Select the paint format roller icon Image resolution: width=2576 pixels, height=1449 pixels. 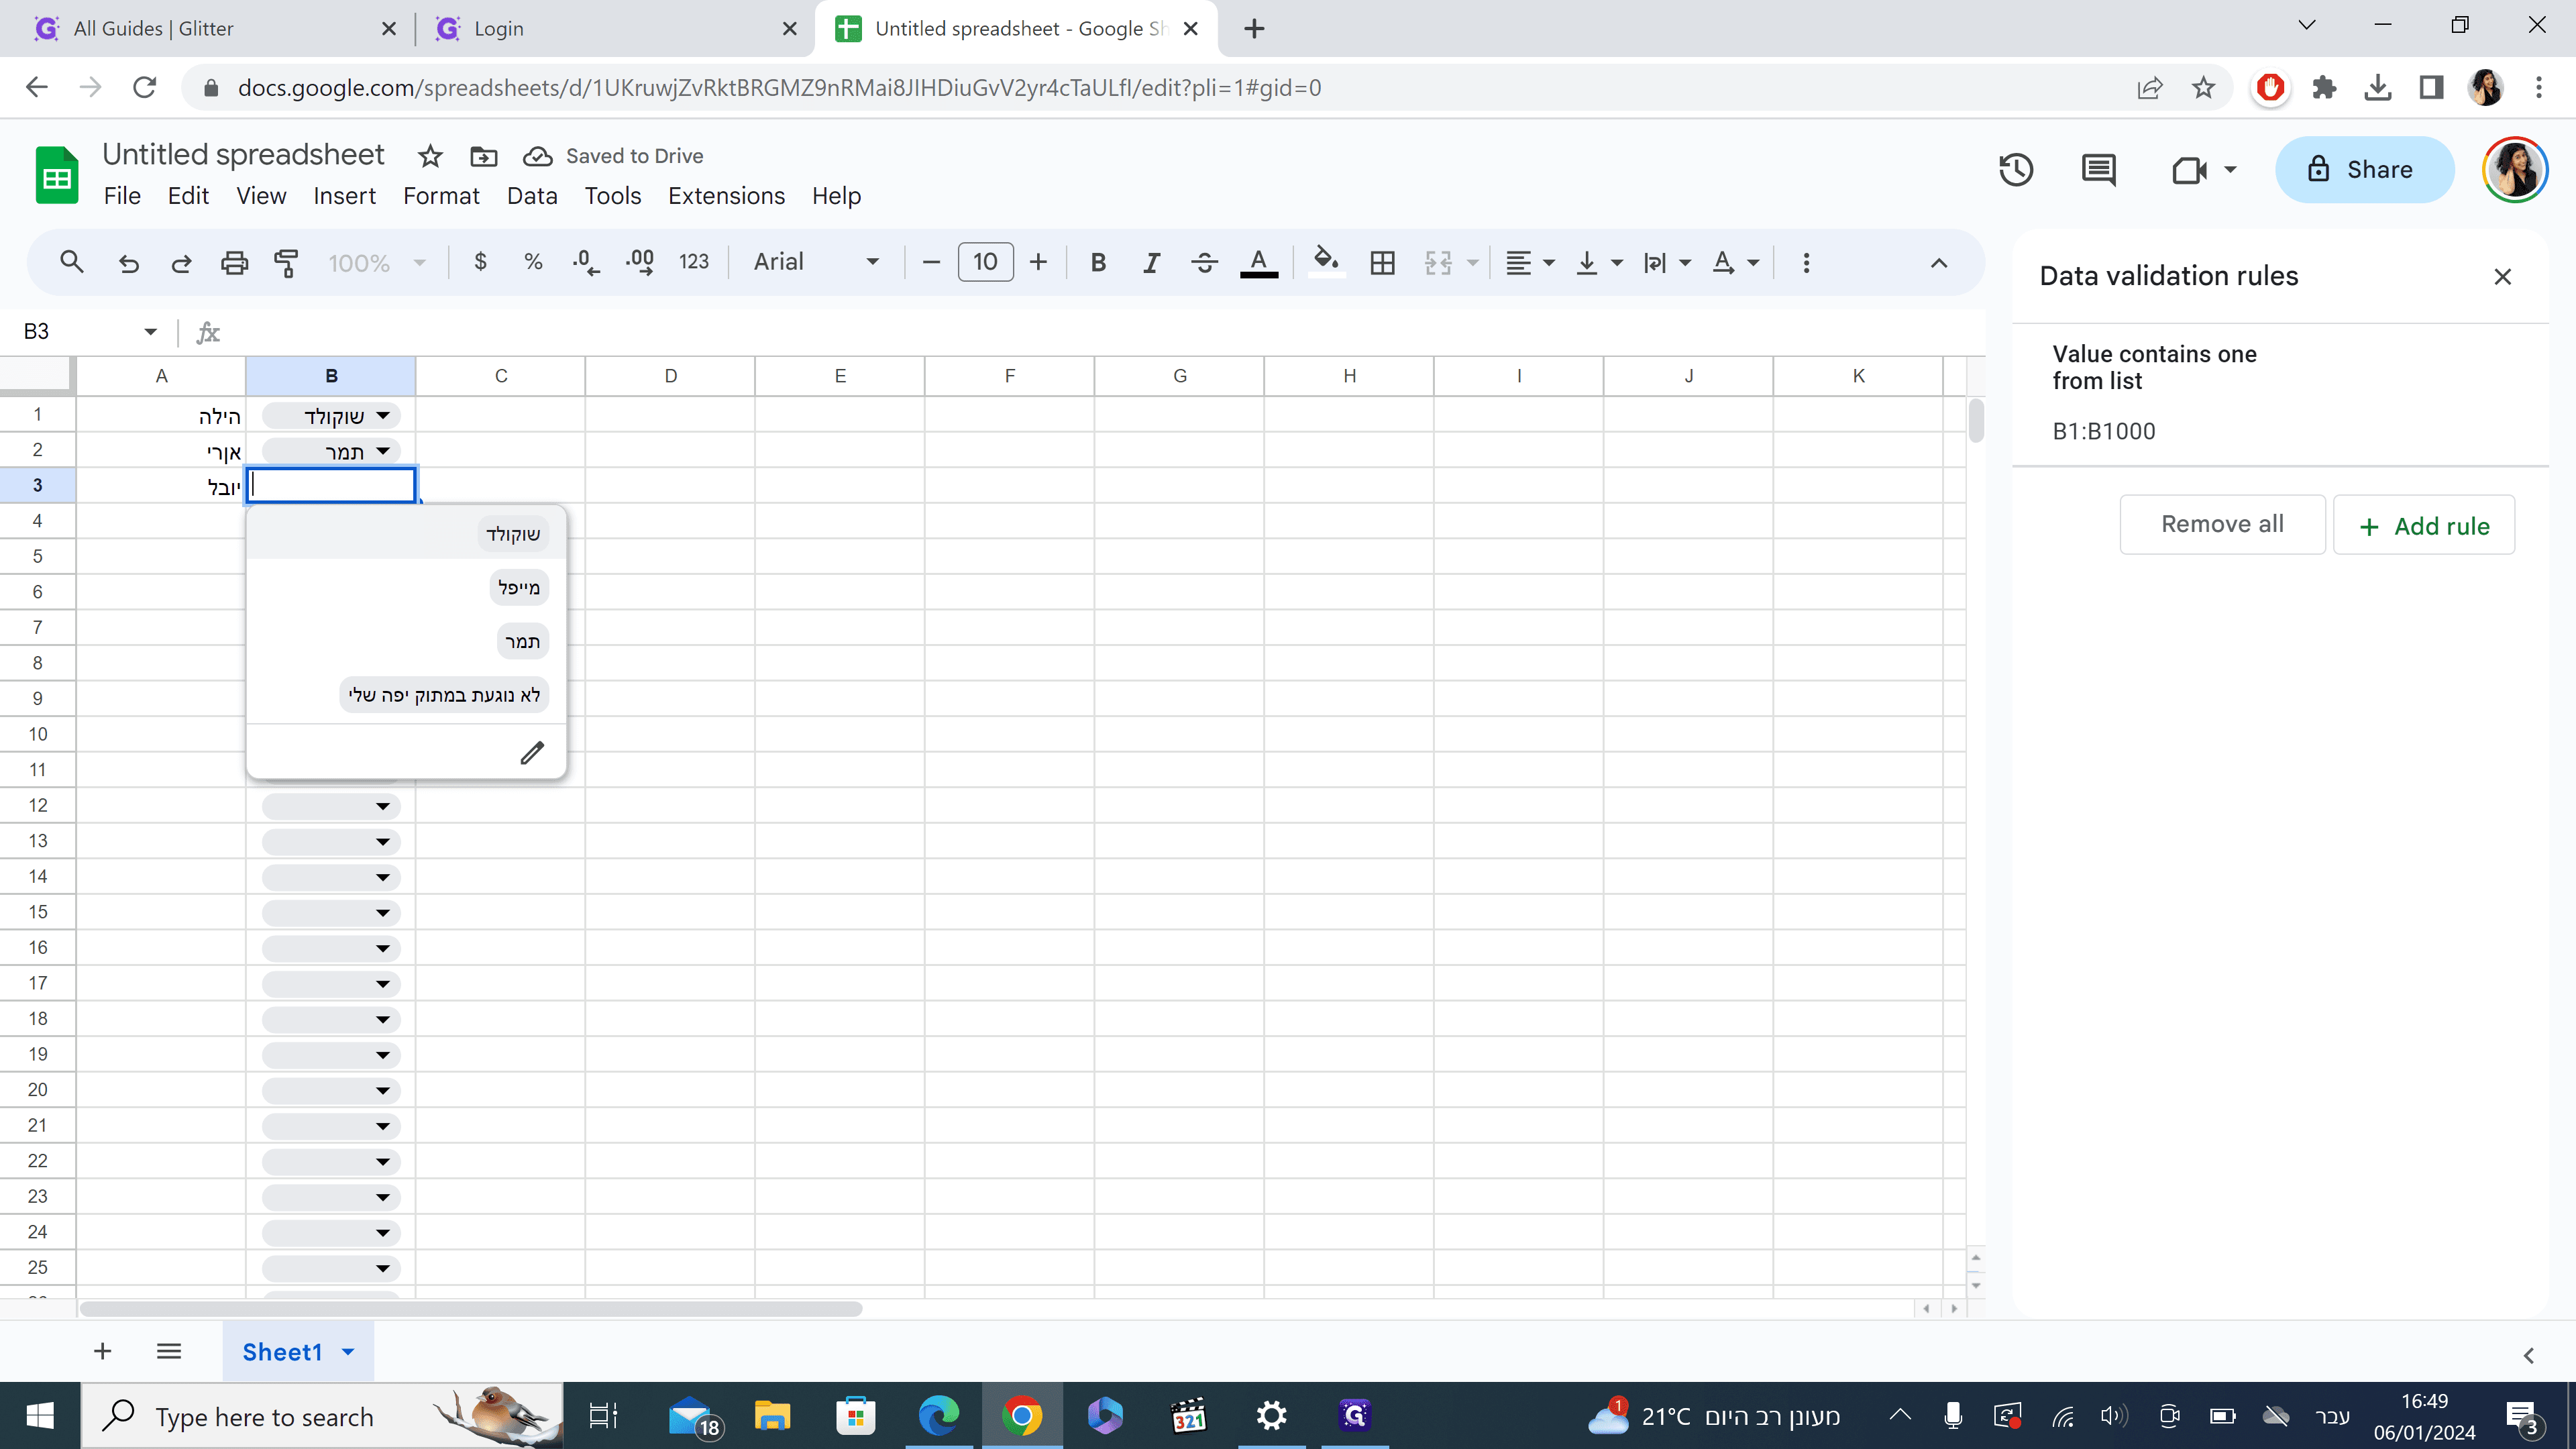pyautogui.click(x=287, y=262)
